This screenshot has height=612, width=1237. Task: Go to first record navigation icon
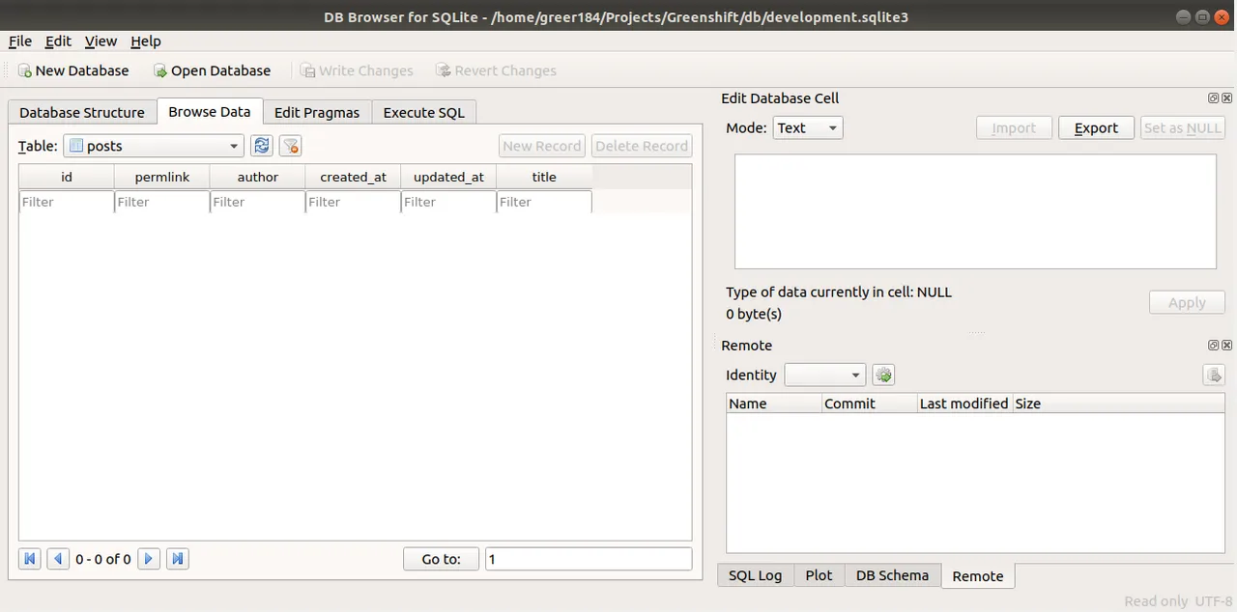(x=30, y=559)
